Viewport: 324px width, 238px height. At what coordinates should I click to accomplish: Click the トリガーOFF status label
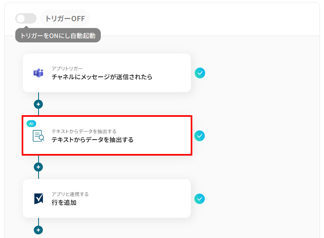click(65, 18)
